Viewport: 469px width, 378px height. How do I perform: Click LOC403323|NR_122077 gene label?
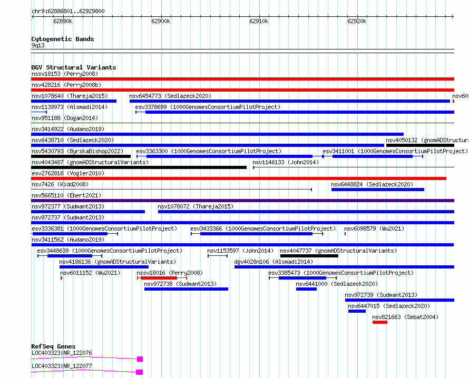pyautogui.click(x=62, y=366)
